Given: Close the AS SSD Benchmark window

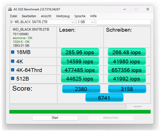Looking at the screenshot, I should (148, 9).
